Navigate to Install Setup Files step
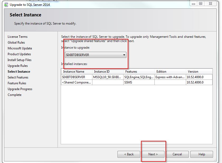This screenshot has height=163, width=222. [19, 60]
